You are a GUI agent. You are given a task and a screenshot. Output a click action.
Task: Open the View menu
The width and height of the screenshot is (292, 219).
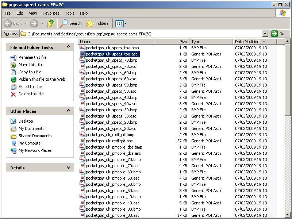33,13
